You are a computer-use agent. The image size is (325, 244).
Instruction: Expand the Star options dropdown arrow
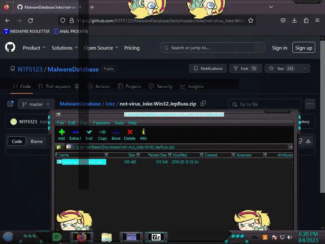(x=305, y=69)
